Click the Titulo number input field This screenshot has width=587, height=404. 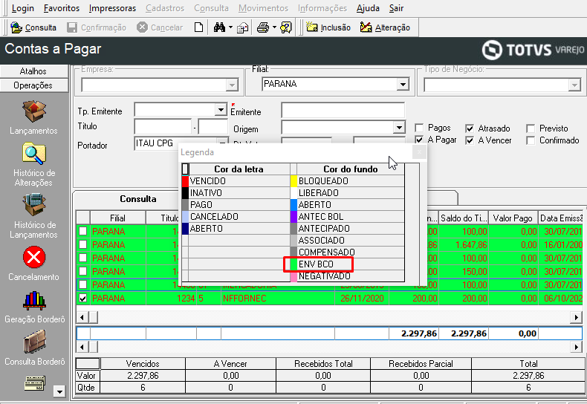pyautogui.click(x=163, y=127)
